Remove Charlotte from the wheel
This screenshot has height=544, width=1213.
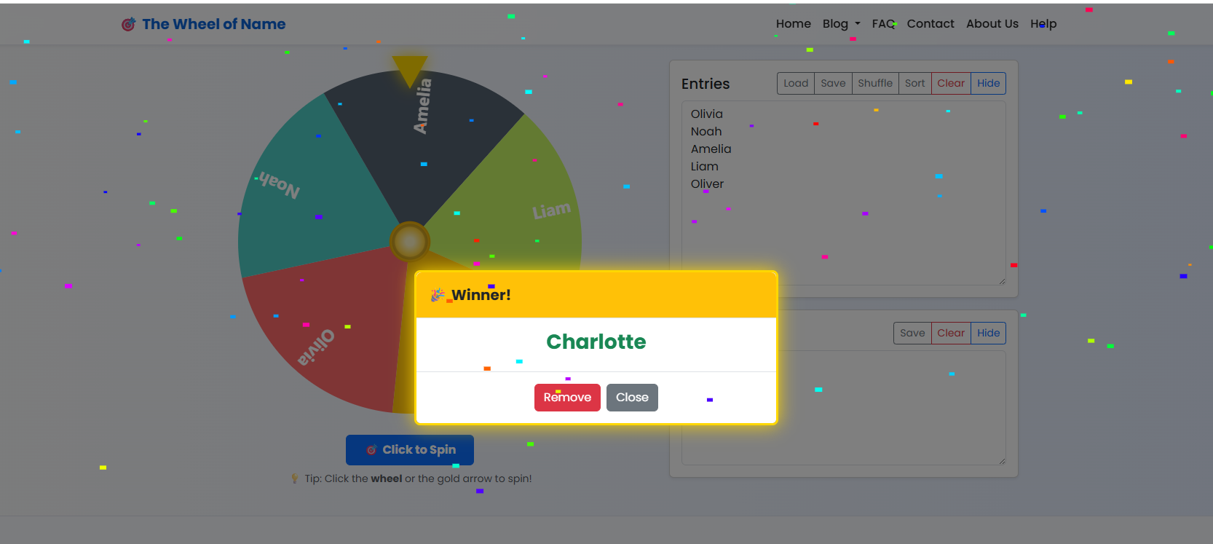(x=567, y=398)
